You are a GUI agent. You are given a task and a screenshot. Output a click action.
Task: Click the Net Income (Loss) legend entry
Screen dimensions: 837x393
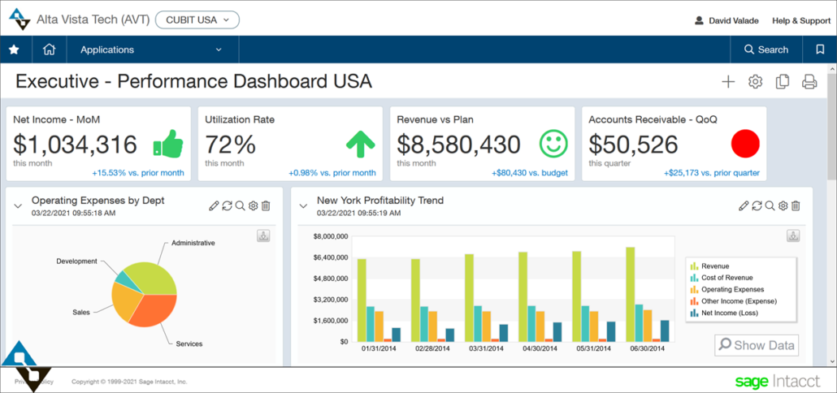[724, 313]
